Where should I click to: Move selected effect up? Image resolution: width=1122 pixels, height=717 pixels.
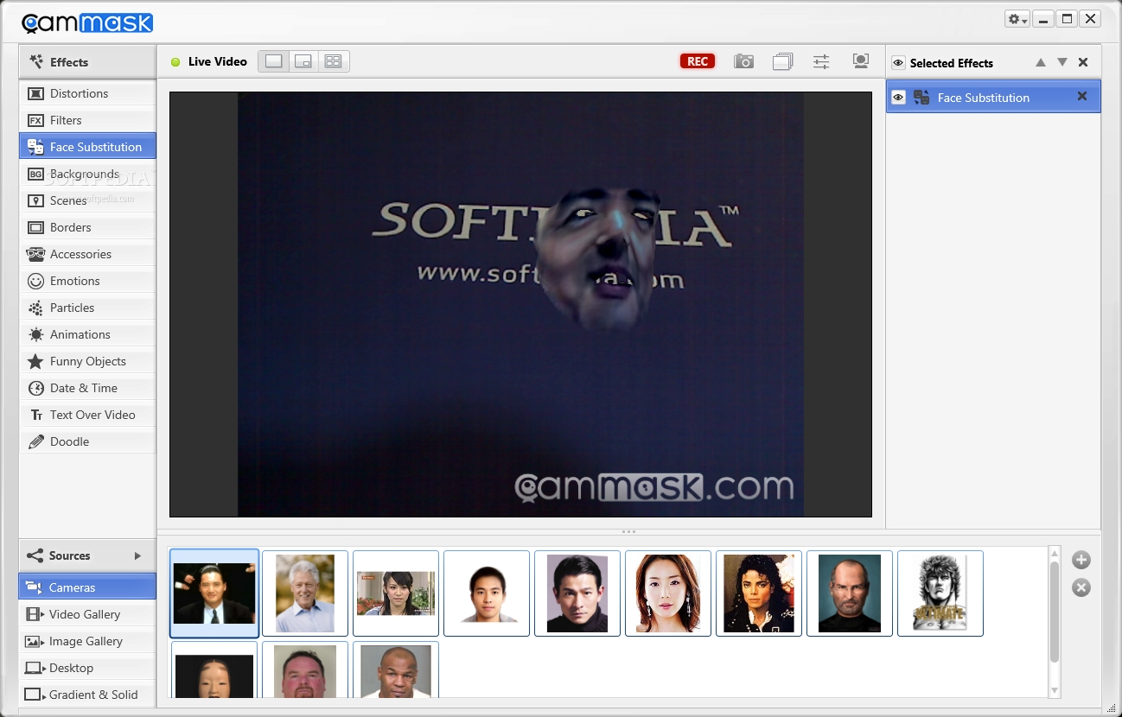pos(1041,62)
